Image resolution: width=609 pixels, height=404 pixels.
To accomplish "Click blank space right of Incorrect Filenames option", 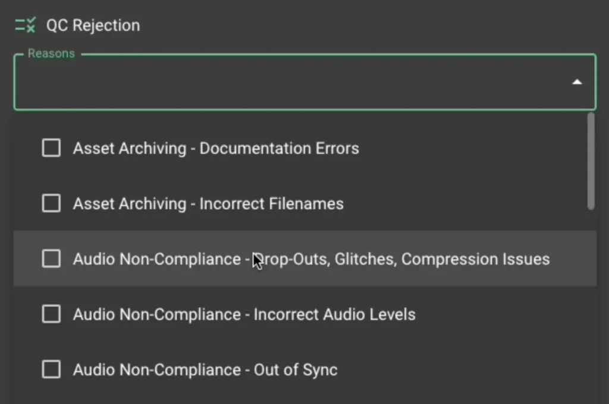I will tap(464, 204).
